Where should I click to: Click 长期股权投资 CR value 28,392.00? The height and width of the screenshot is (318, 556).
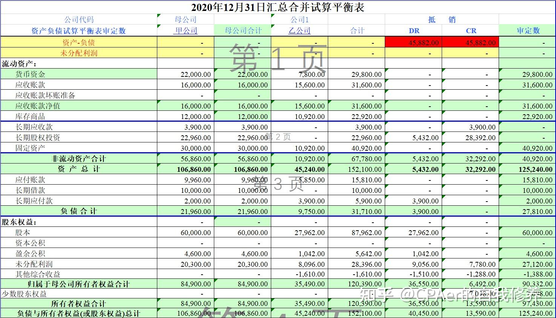[x=480, y=138]
